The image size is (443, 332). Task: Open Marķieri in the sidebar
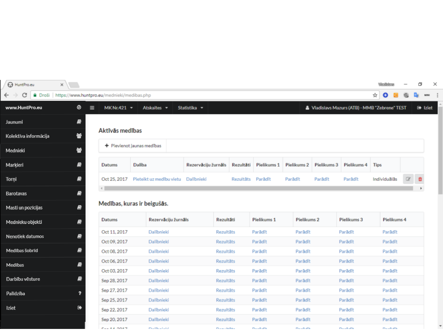click(x=43, y=165)
